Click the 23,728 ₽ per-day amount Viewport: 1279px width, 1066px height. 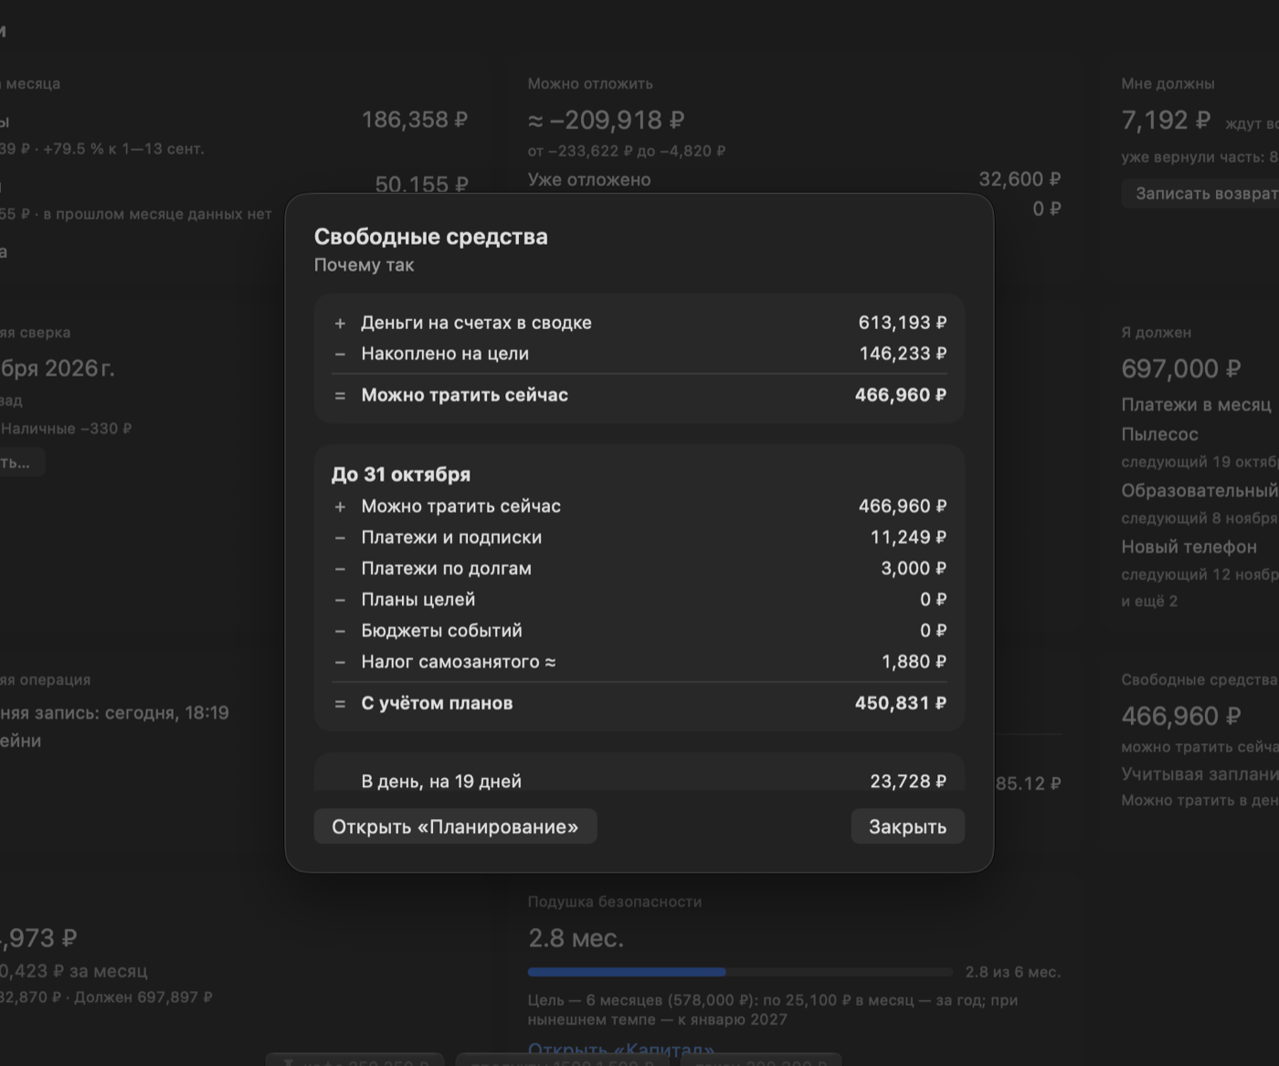pyautogui.click(x=908, y=782)
